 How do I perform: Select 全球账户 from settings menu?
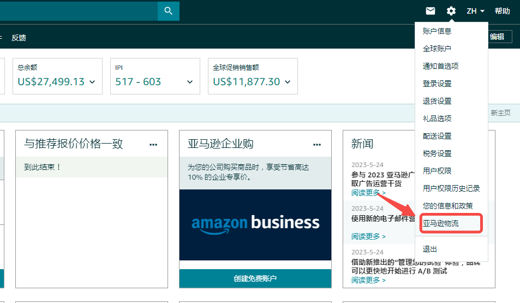437,49
